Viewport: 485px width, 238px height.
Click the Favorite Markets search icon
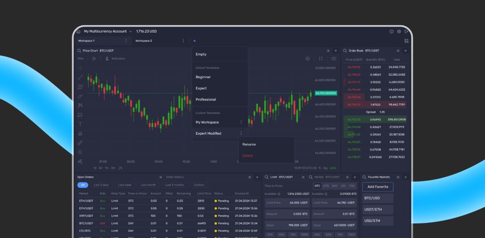point(364,177)
